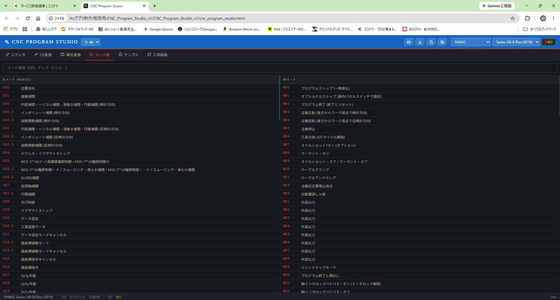Open the Chrome three-dot menu

(553, 18)
